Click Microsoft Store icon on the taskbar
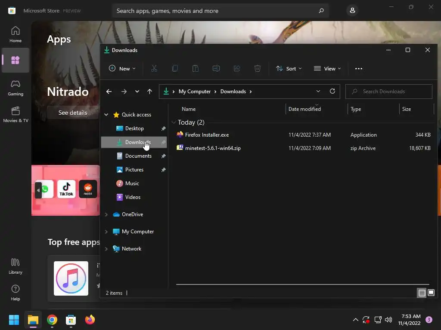 click(71, 320)
